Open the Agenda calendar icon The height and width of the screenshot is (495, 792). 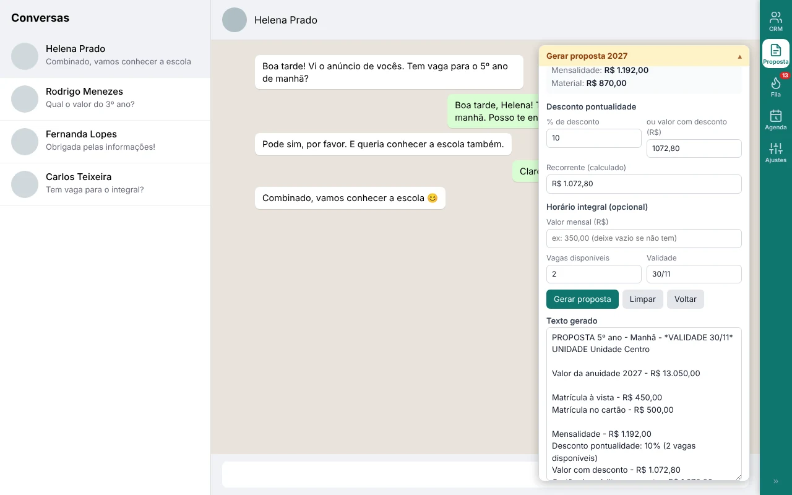pyautogui.click(x=776, y=119)
